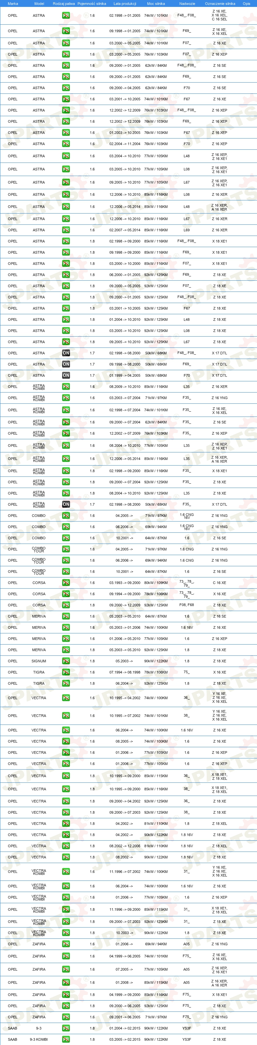Click petrol icon in ASTRA L69 row
Viewport: 257px width, 1045px height.
coord(66,230)
